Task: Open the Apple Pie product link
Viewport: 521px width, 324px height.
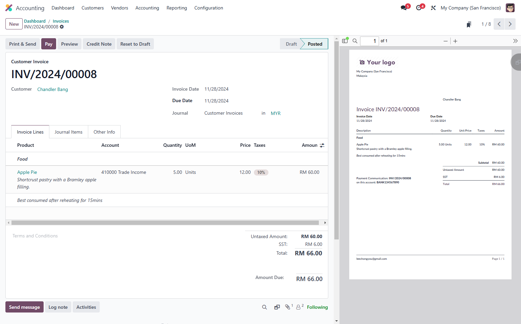Action: tap(27, 172)
